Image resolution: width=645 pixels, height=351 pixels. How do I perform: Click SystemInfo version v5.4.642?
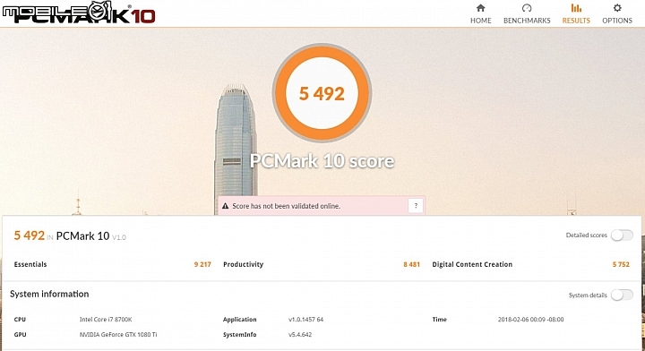point(300,335)
